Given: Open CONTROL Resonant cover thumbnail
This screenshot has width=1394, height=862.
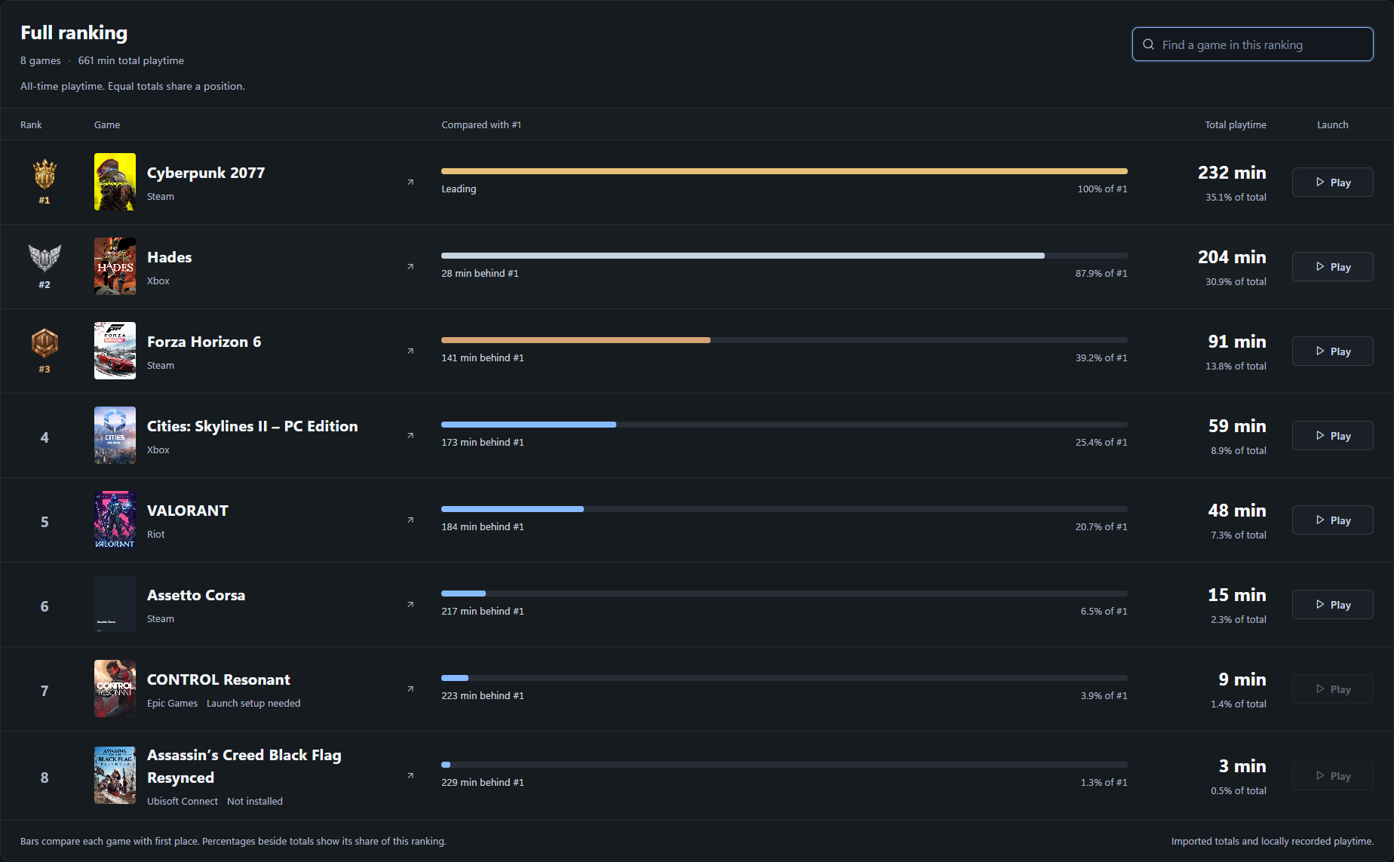Looking at the screenshot, I should 115,689.
